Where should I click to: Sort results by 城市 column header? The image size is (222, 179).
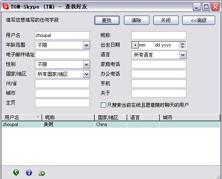tap(190, 118)
